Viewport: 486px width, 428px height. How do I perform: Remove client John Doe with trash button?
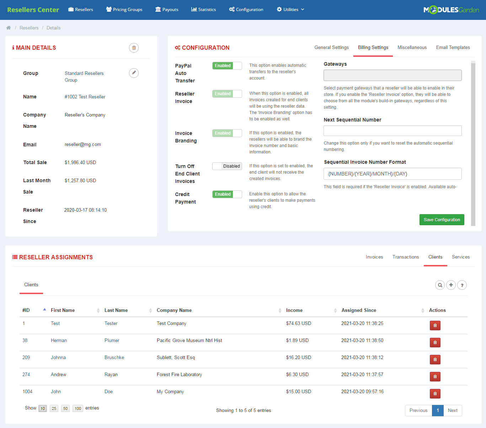point(435,394)
